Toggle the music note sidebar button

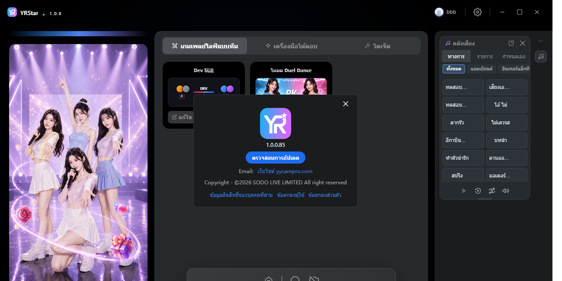coord(541,57)
